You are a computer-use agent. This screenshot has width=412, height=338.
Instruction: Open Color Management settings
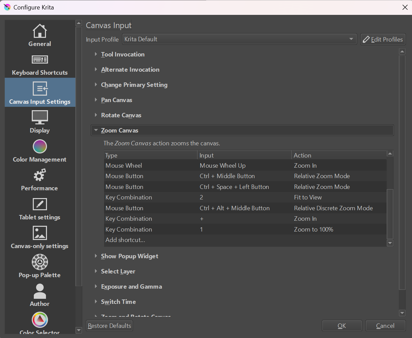click(40, 151)
